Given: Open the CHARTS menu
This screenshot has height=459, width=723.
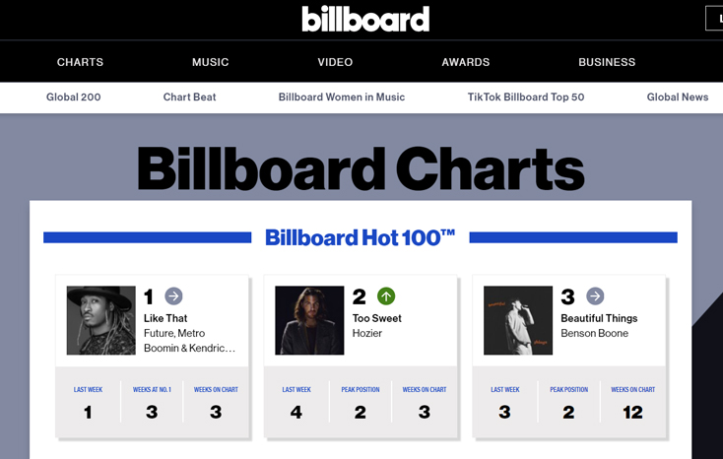Looking at the screenshot, I should [80, 62].
